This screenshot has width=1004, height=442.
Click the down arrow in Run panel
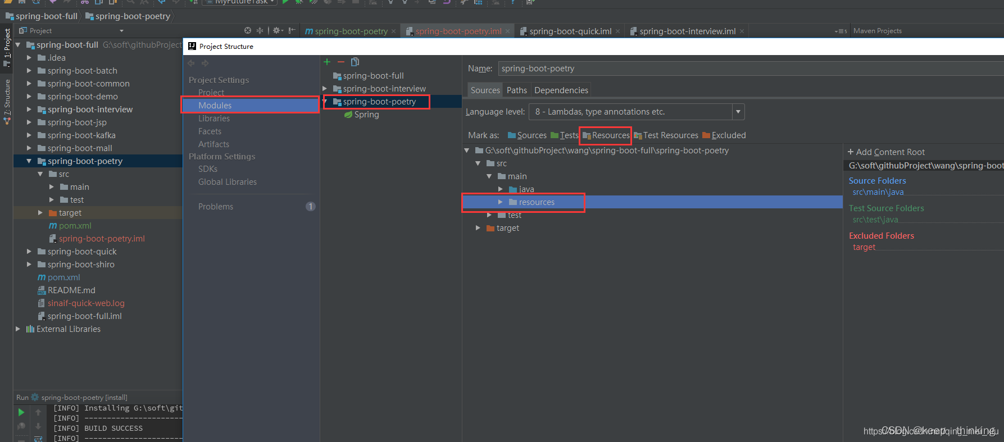pyautogui.click(x=38, y=426)
